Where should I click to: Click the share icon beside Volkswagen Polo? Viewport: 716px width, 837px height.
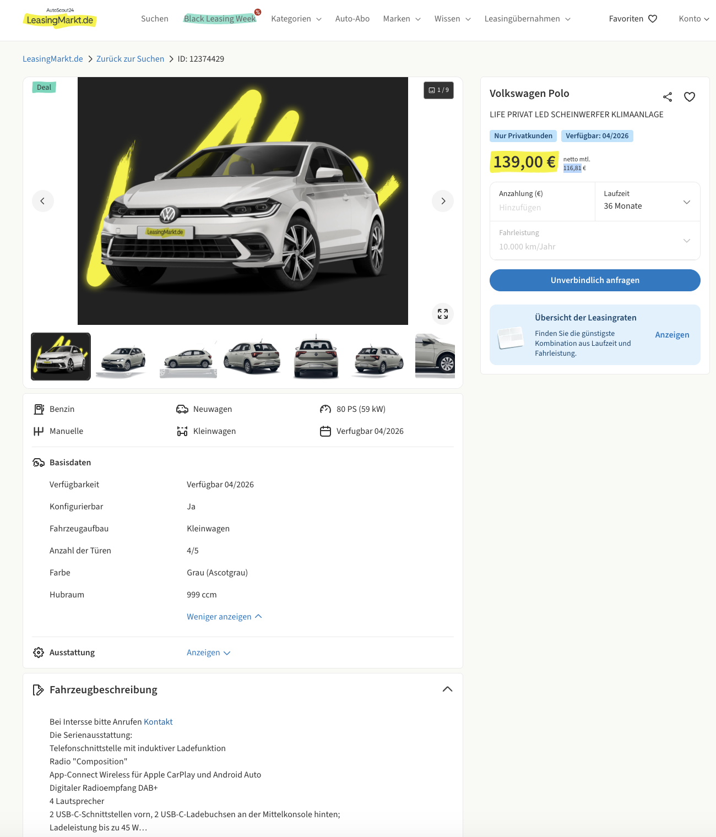[x=668, y=97]
